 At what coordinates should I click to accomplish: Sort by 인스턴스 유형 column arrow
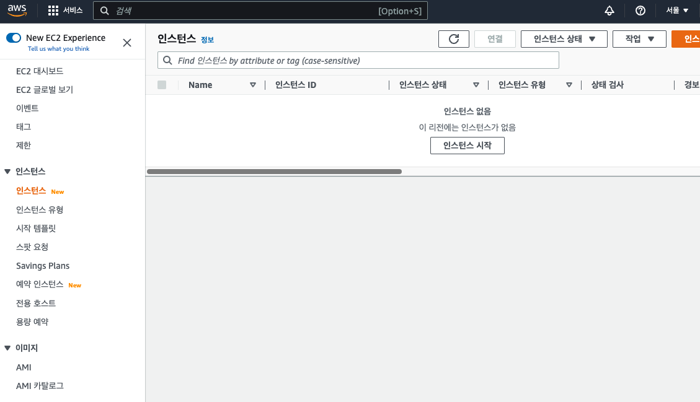[x=569, y=85]
